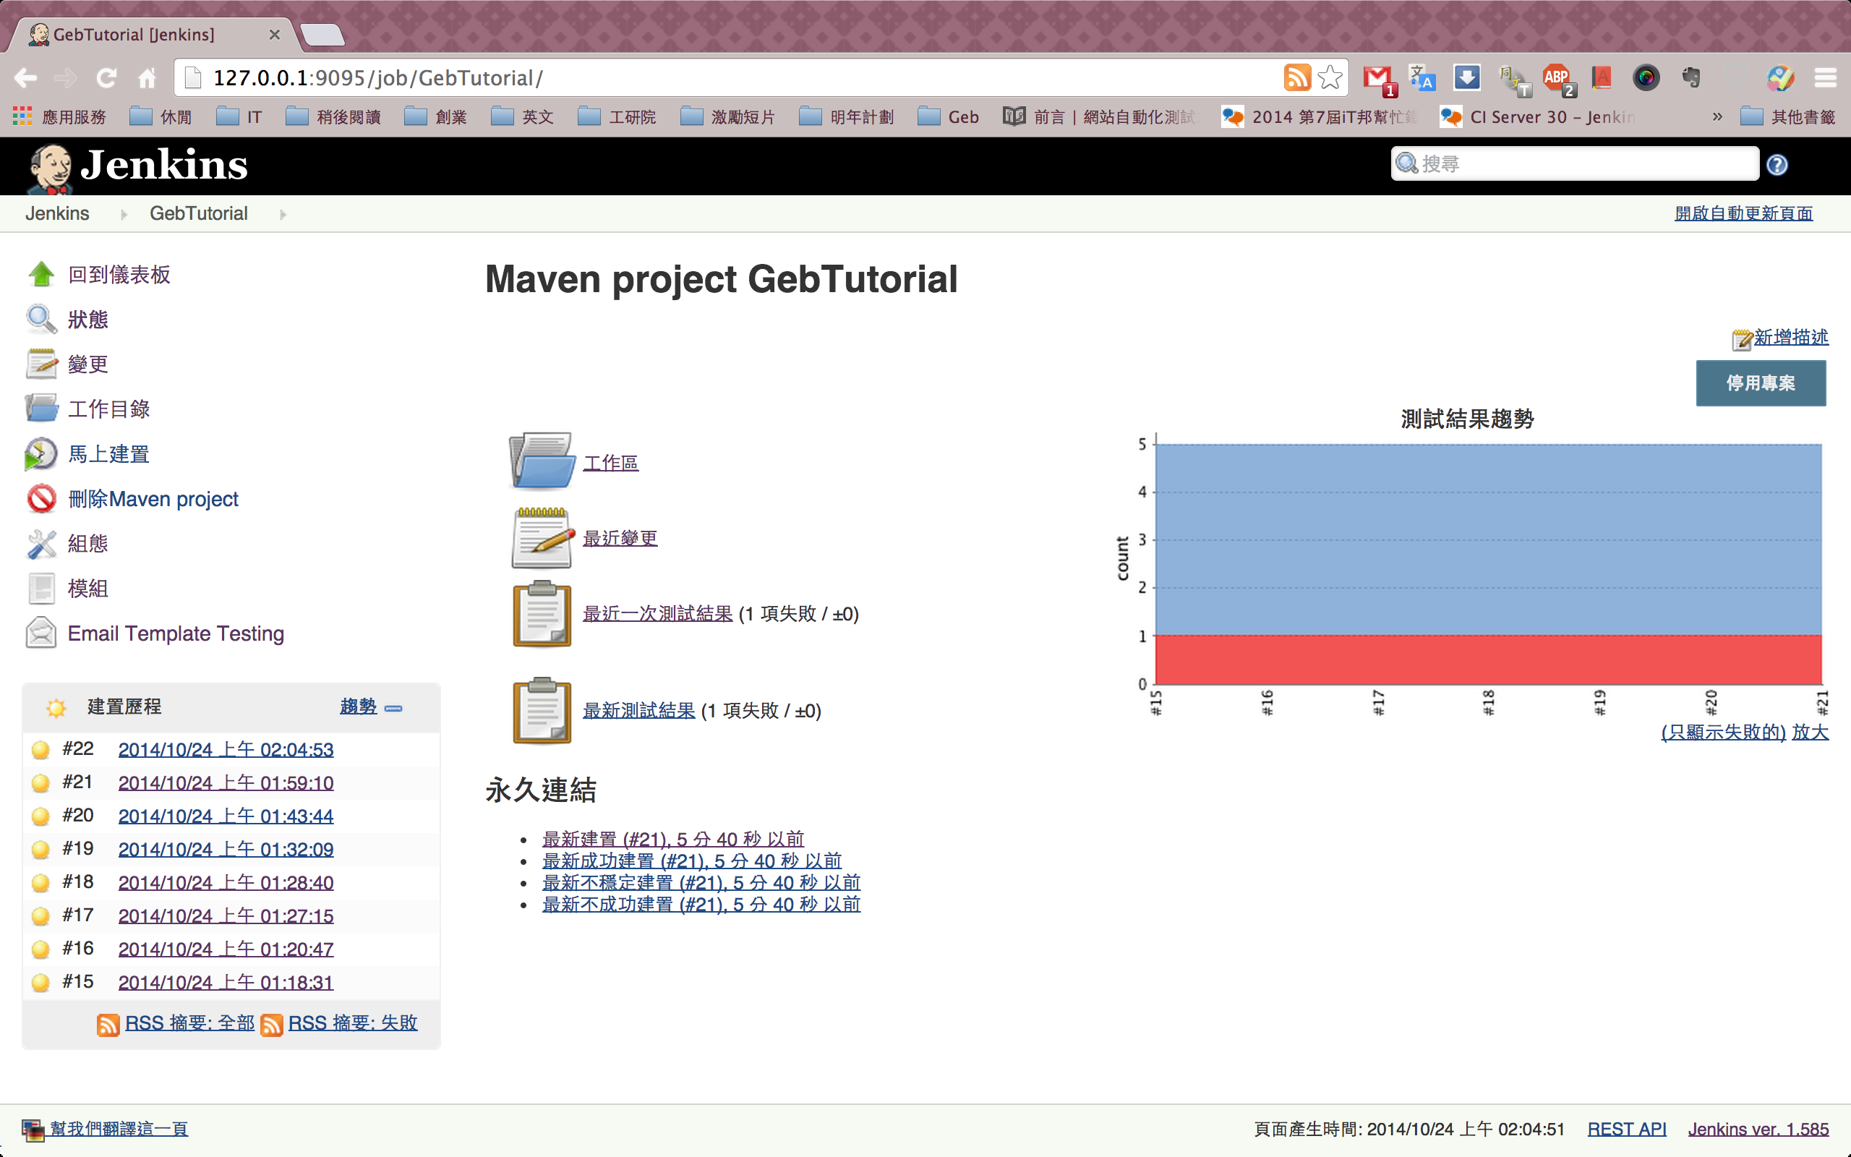Viewport: 1851px width, 1157px height.
Task: Open the 休閒 bookmark folder
Action: click(161, 117)
